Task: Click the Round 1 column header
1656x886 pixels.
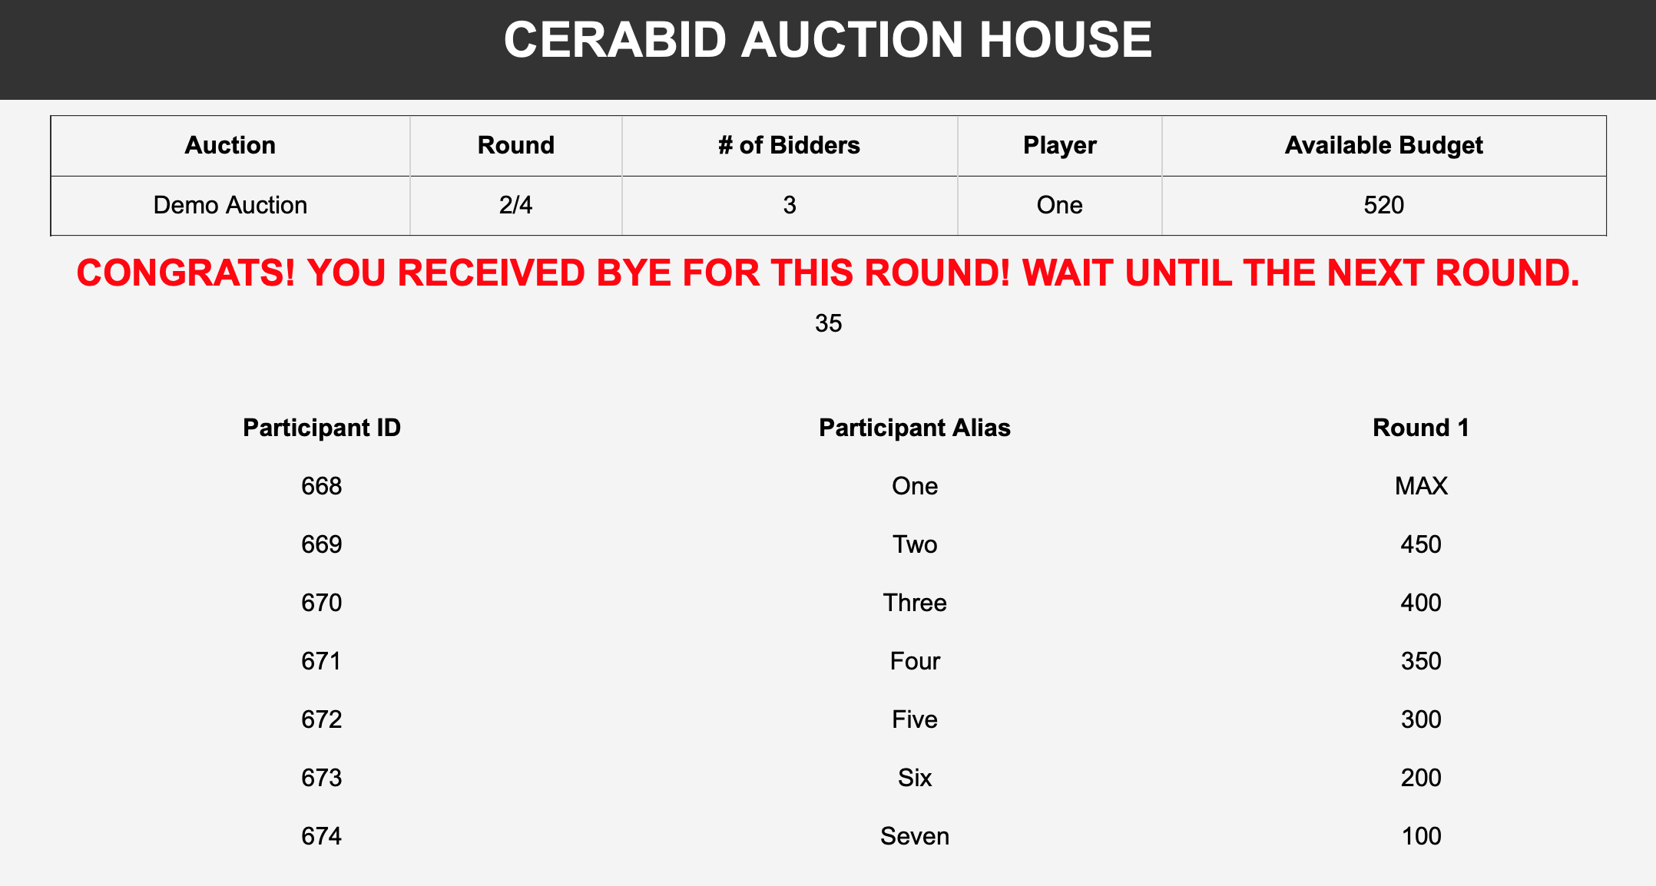Action: coord(1420,428)
